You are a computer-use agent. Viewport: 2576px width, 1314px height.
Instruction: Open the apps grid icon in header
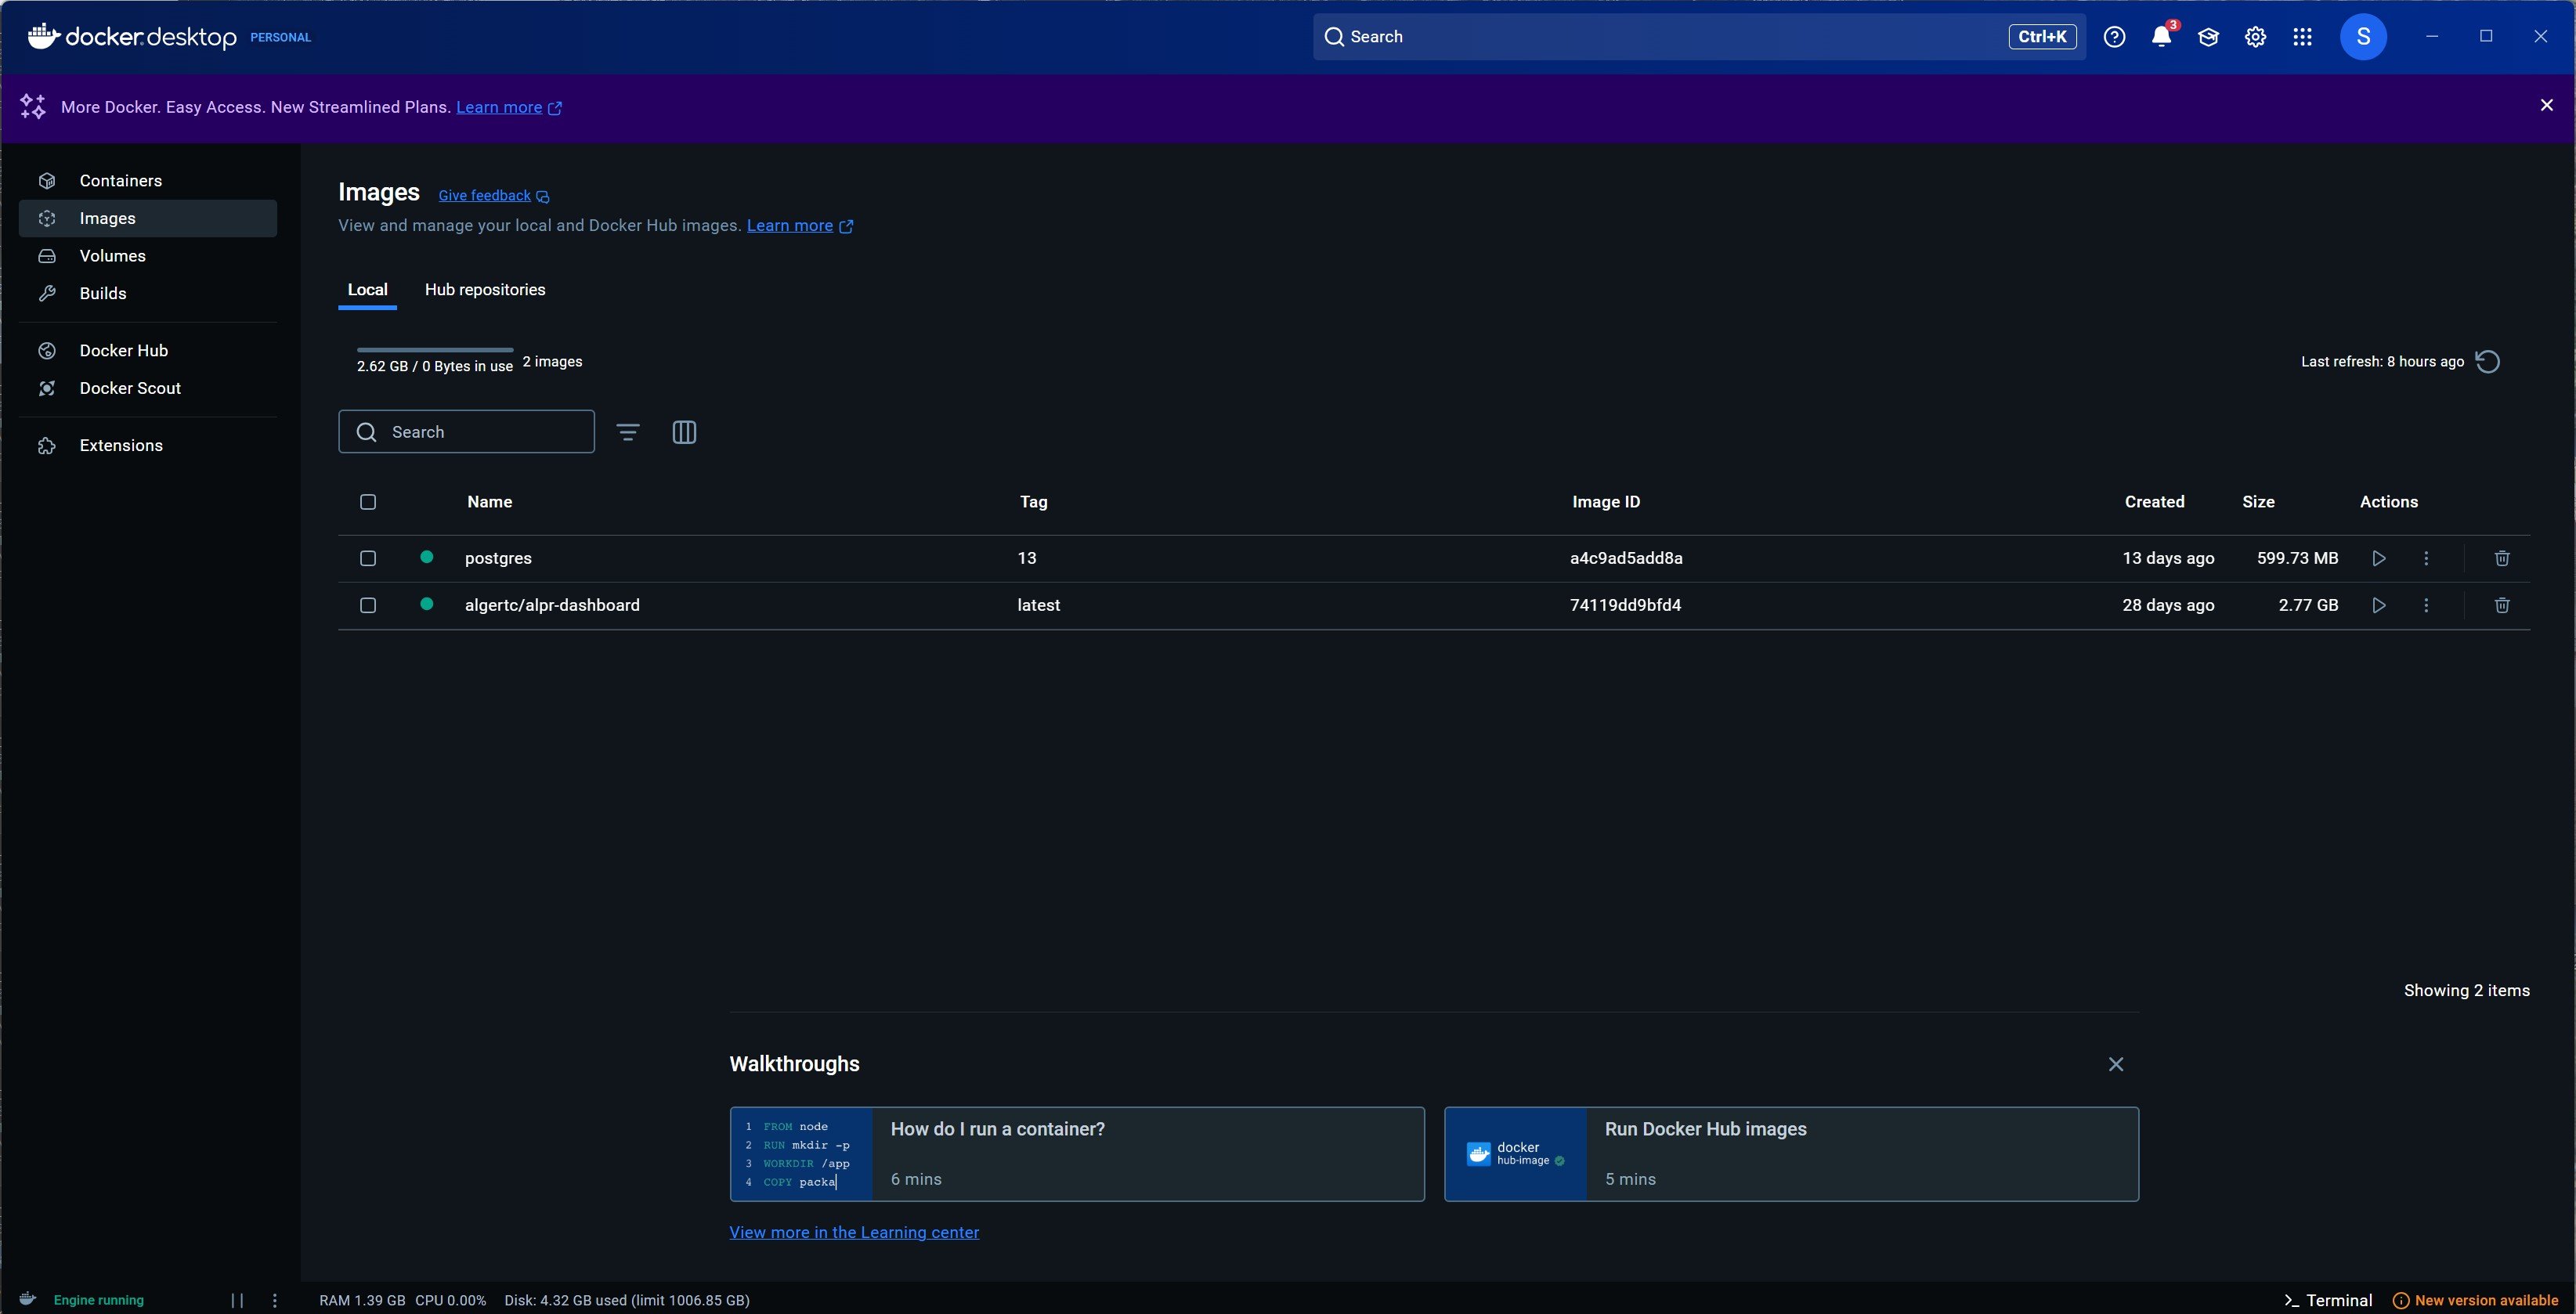2302,37
